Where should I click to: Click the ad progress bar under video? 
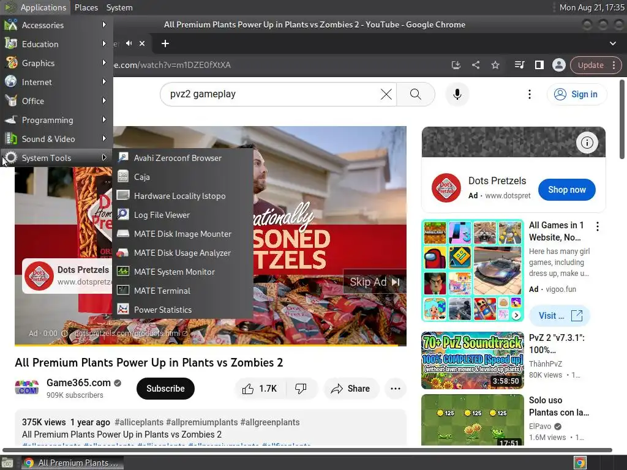[x=211, y=345]
